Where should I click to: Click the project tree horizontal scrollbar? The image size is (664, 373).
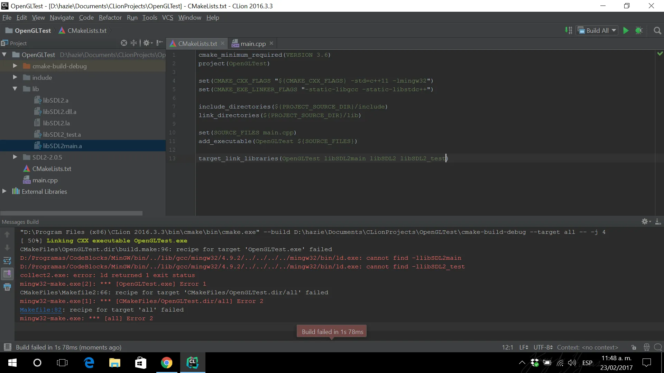(x=71, y=213)
